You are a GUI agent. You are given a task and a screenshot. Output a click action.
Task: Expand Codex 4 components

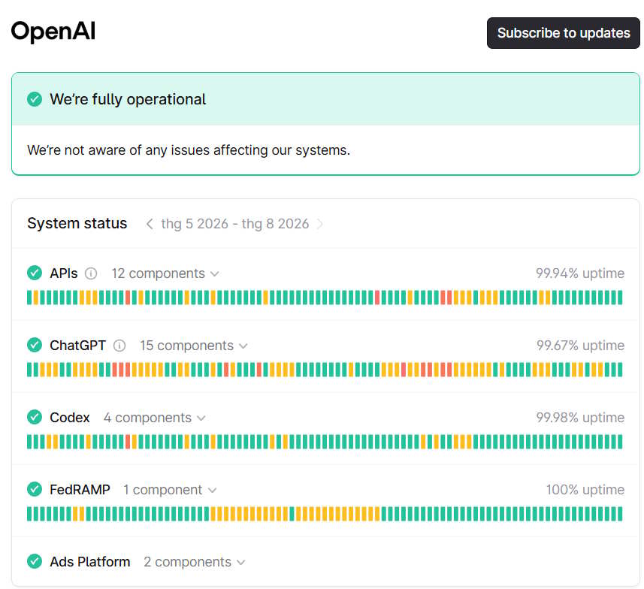click(155, 418)
